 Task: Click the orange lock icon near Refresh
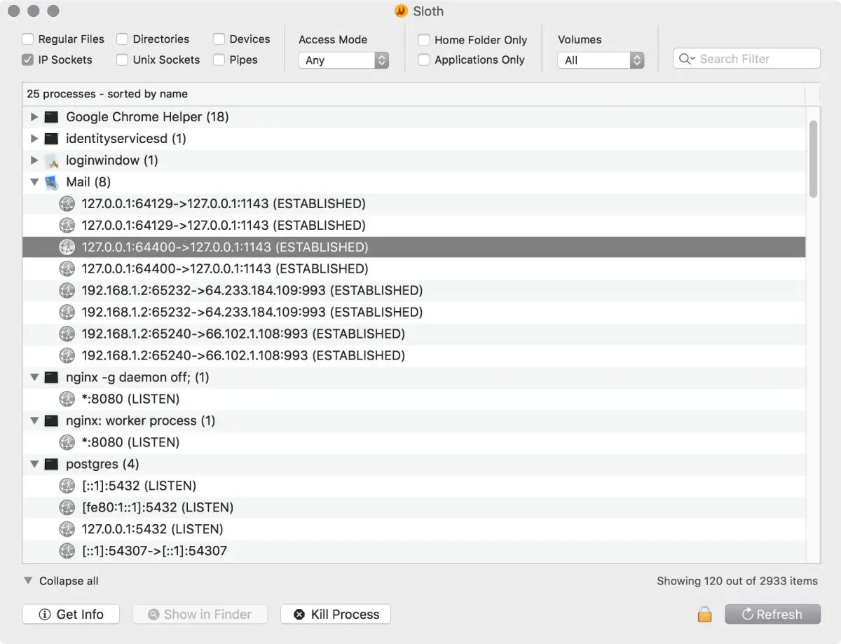(704, 615)
